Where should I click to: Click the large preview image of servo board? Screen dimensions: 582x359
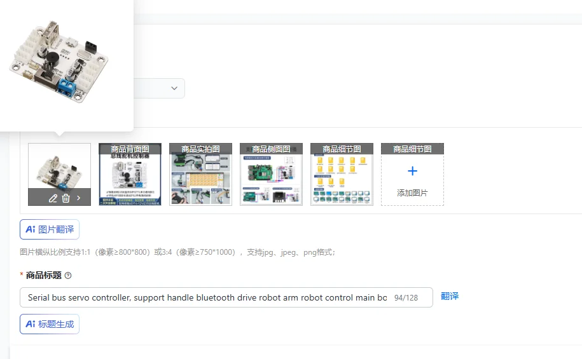[x=59, y=62]
